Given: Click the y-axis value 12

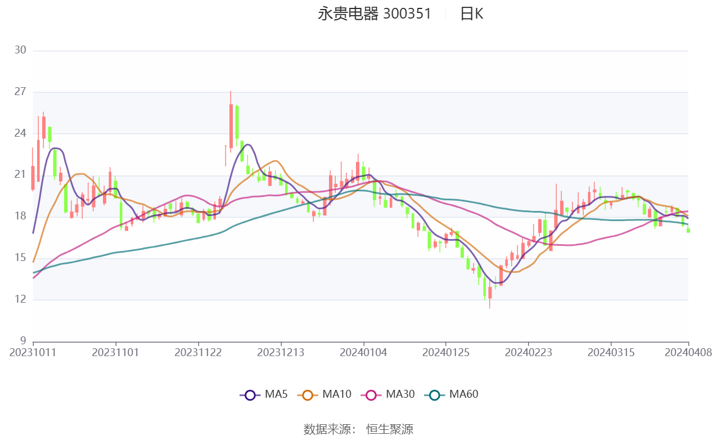Looking at the screenshot, I should pyautogui.click(x=20, y=299).
